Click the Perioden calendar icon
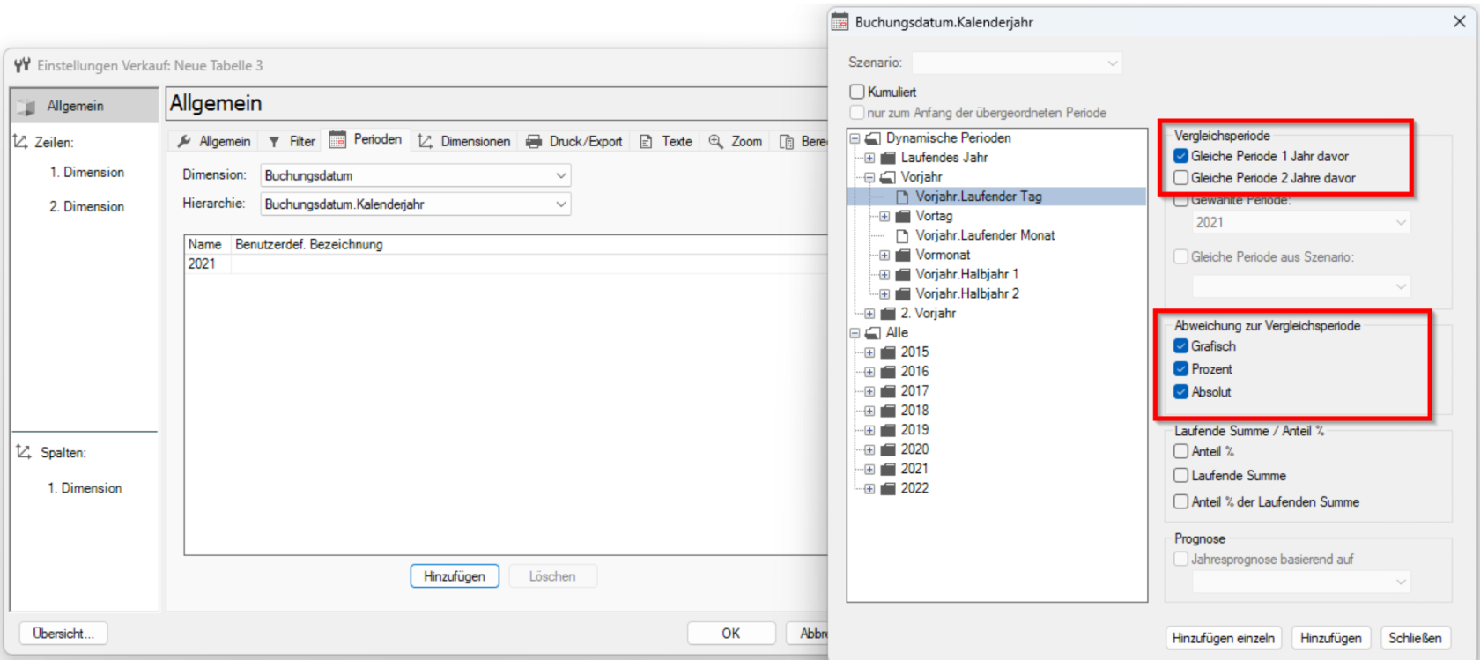Screen dimensions: 1480x660 pyautogui.click(x=337, y=139)
